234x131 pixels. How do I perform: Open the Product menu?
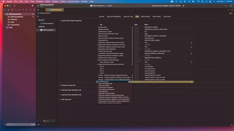pos(55,1)
